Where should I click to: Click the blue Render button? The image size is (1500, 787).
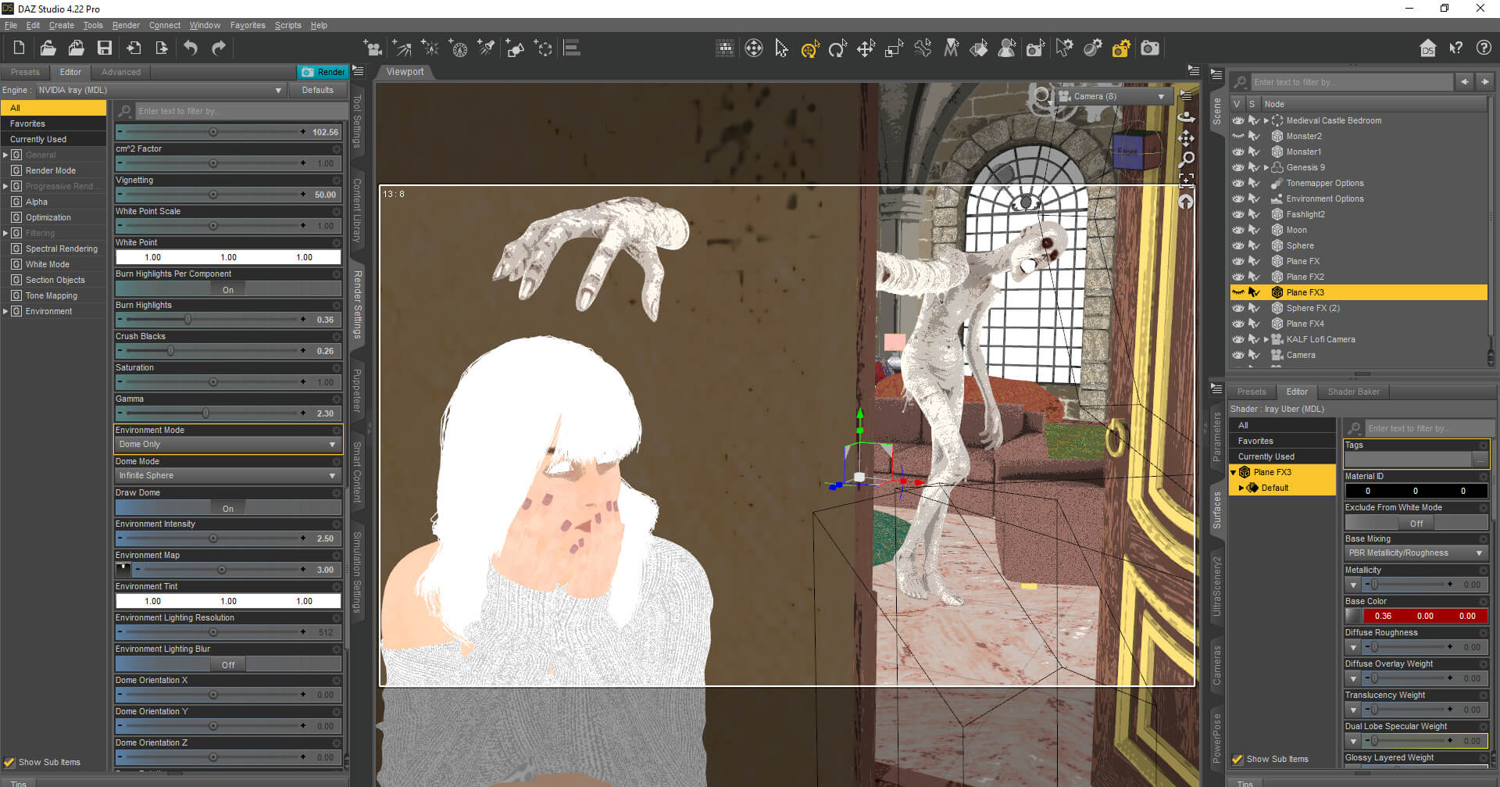323,72
